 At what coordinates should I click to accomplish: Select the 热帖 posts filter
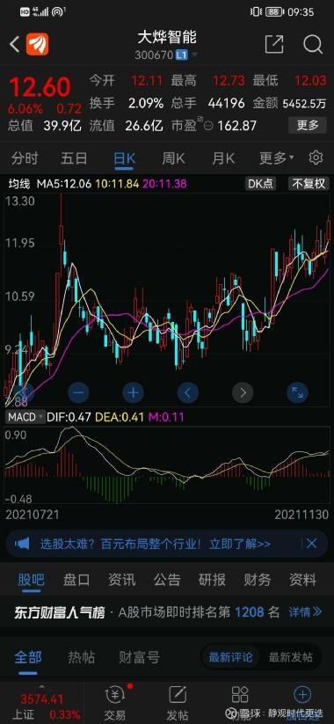[x=81, y=657]
